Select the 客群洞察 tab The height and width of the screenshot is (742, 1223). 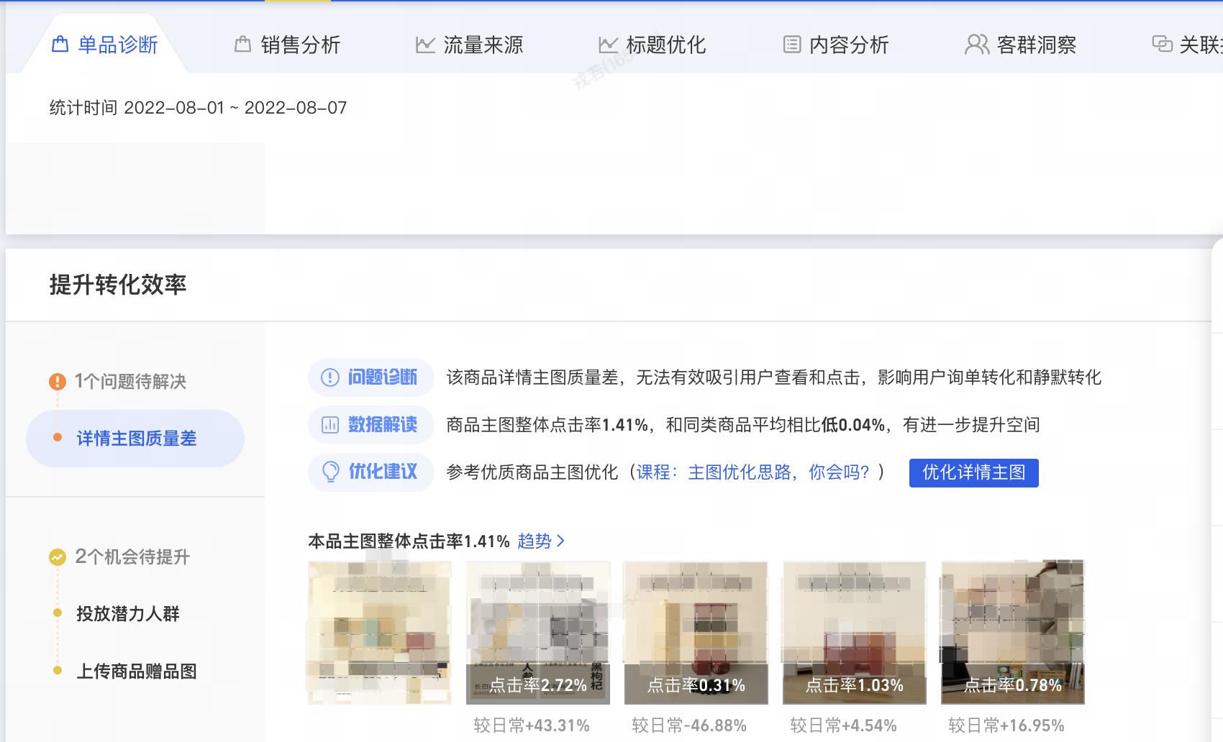click(x=1020, y=45)
